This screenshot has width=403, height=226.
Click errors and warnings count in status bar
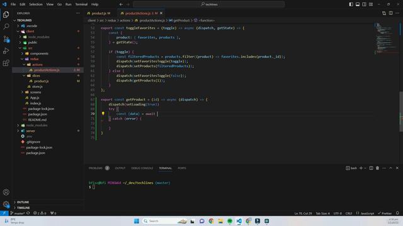[40, 213]
